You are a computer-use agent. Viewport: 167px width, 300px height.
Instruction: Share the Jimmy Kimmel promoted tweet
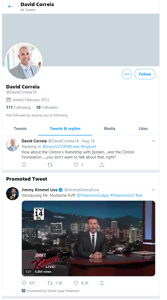click(x=102, y=283)
